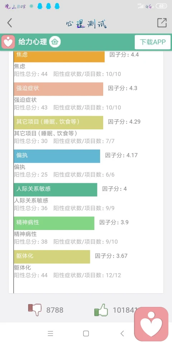The width and height of the screenshot is (172, 345).
Task: Select the light green 精神病性 bar
Action: click(x=54, y=223)
